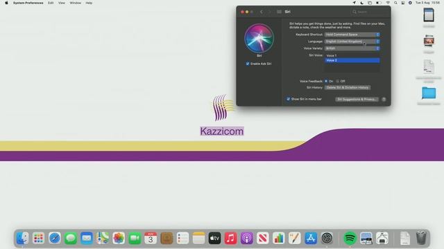Select Voice 2 in Siri Voice list
This screenshot has height=249, width=444.
[352, 60]
